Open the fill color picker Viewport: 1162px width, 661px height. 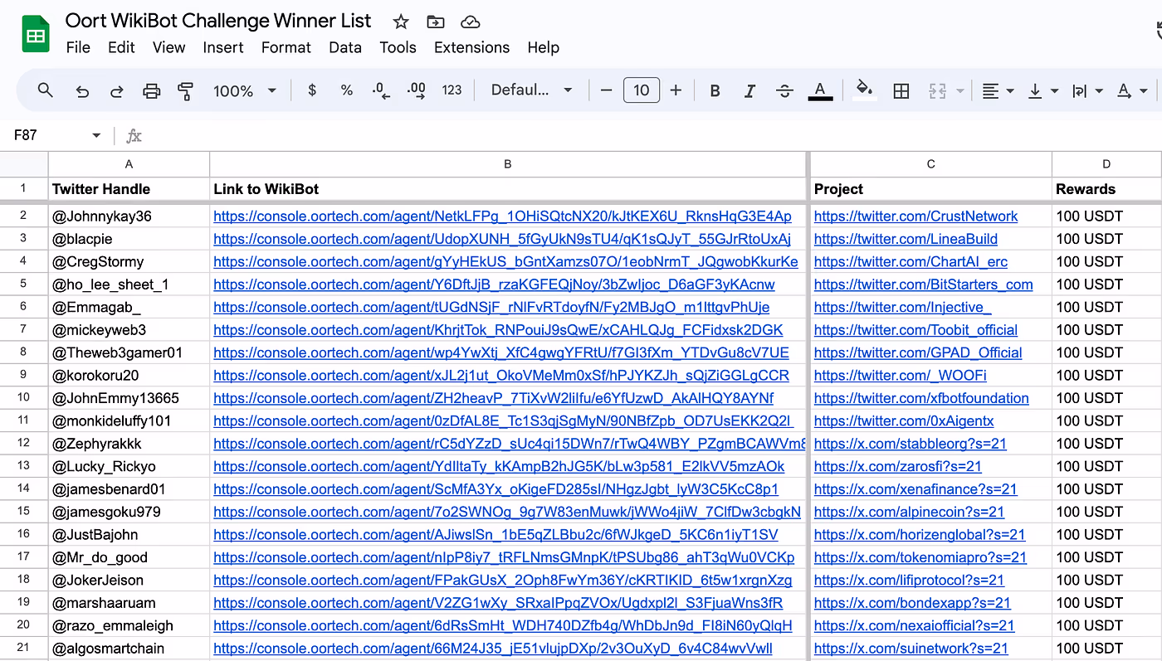click(864, 90)
